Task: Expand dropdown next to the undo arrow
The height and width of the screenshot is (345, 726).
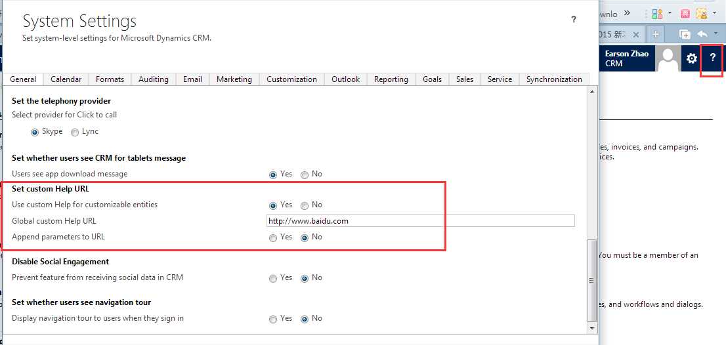Action: (x=716, y=33)
